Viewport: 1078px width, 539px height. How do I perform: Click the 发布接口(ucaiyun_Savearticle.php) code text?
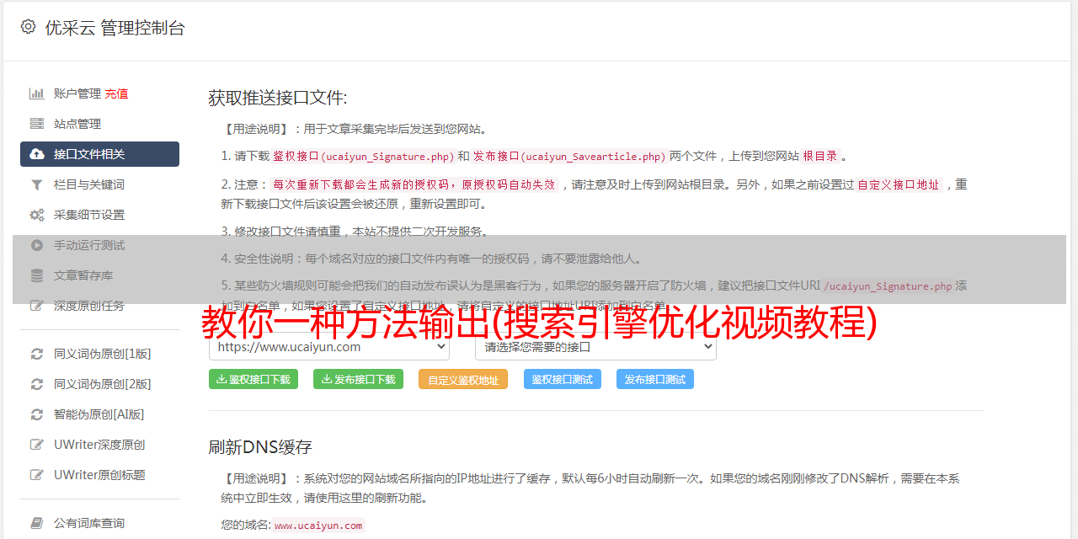tap(570, 156)
